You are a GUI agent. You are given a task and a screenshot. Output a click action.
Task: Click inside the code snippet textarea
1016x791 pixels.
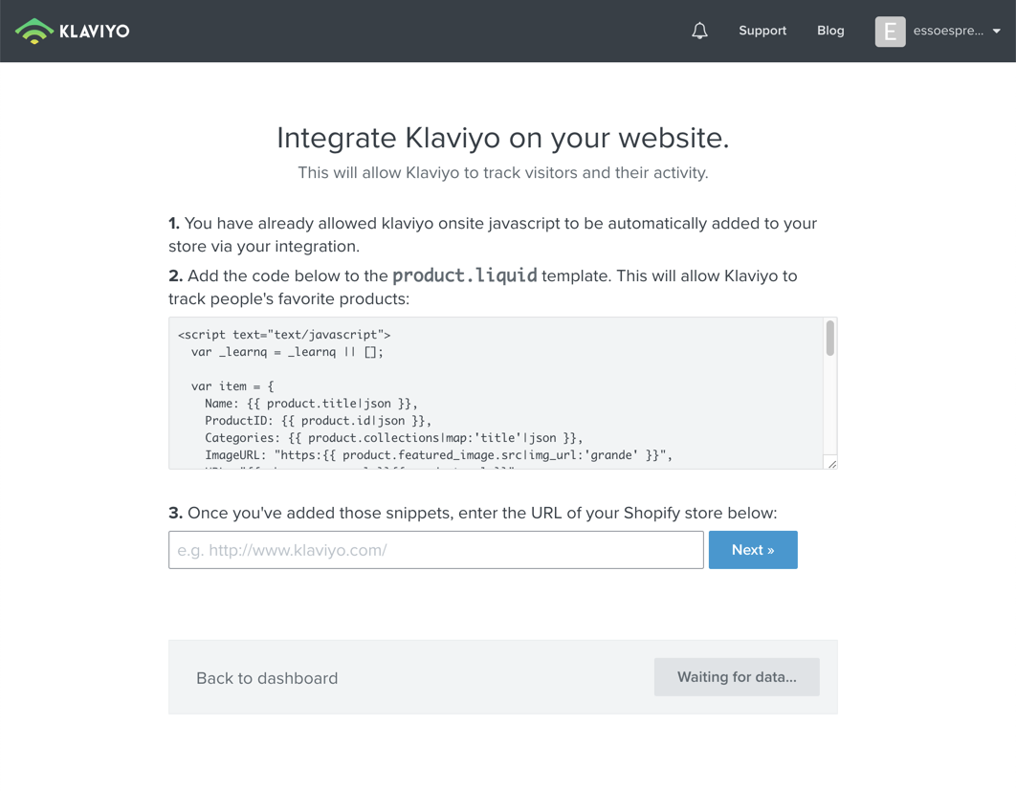[497, 393]
